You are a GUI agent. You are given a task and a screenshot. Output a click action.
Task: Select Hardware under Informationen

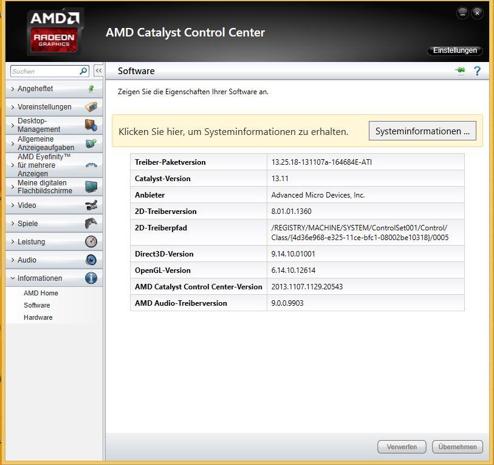[38, 317]
